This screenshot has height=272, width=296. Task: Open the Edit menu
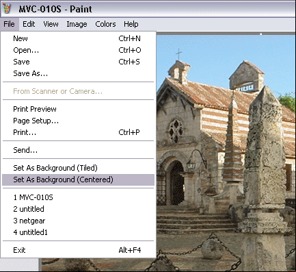tap(29, 24)
